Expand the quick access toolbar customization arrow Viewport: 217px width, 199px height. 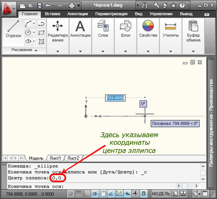(79, 5)
